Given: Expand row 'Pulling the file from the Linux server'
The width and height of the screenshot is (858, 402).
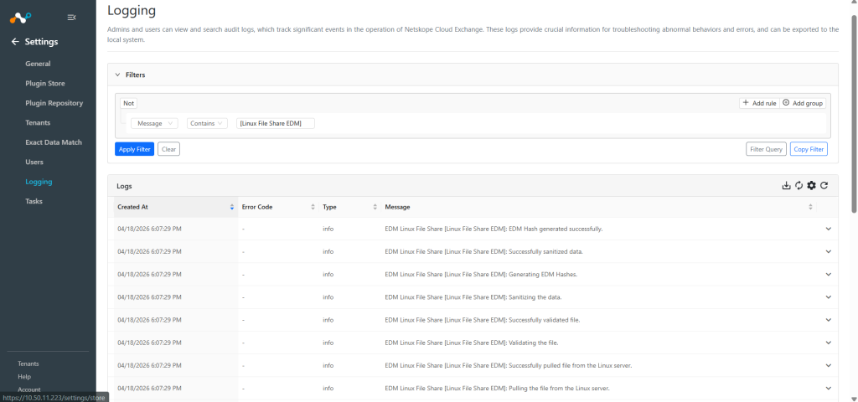Looking at the screenshot, I should pyautogui.click(x=828, y=389).
